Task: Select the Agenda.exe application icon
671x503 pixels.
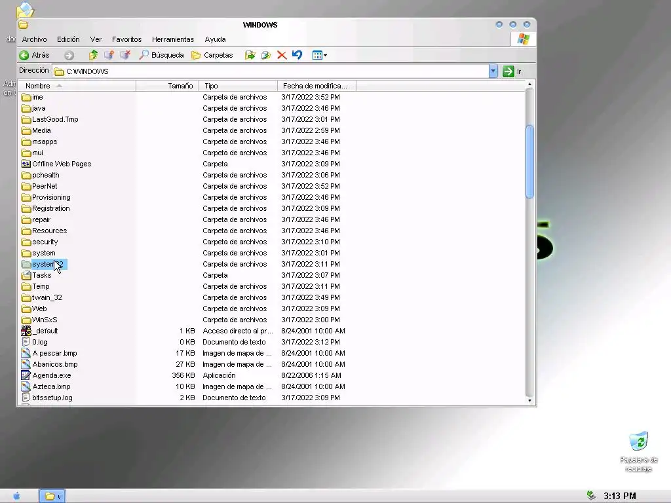Action: click(26, 375)
